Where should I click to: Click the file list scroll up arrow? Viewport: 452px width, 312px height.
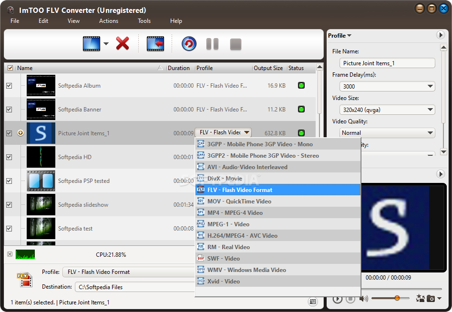coord(319,67)
